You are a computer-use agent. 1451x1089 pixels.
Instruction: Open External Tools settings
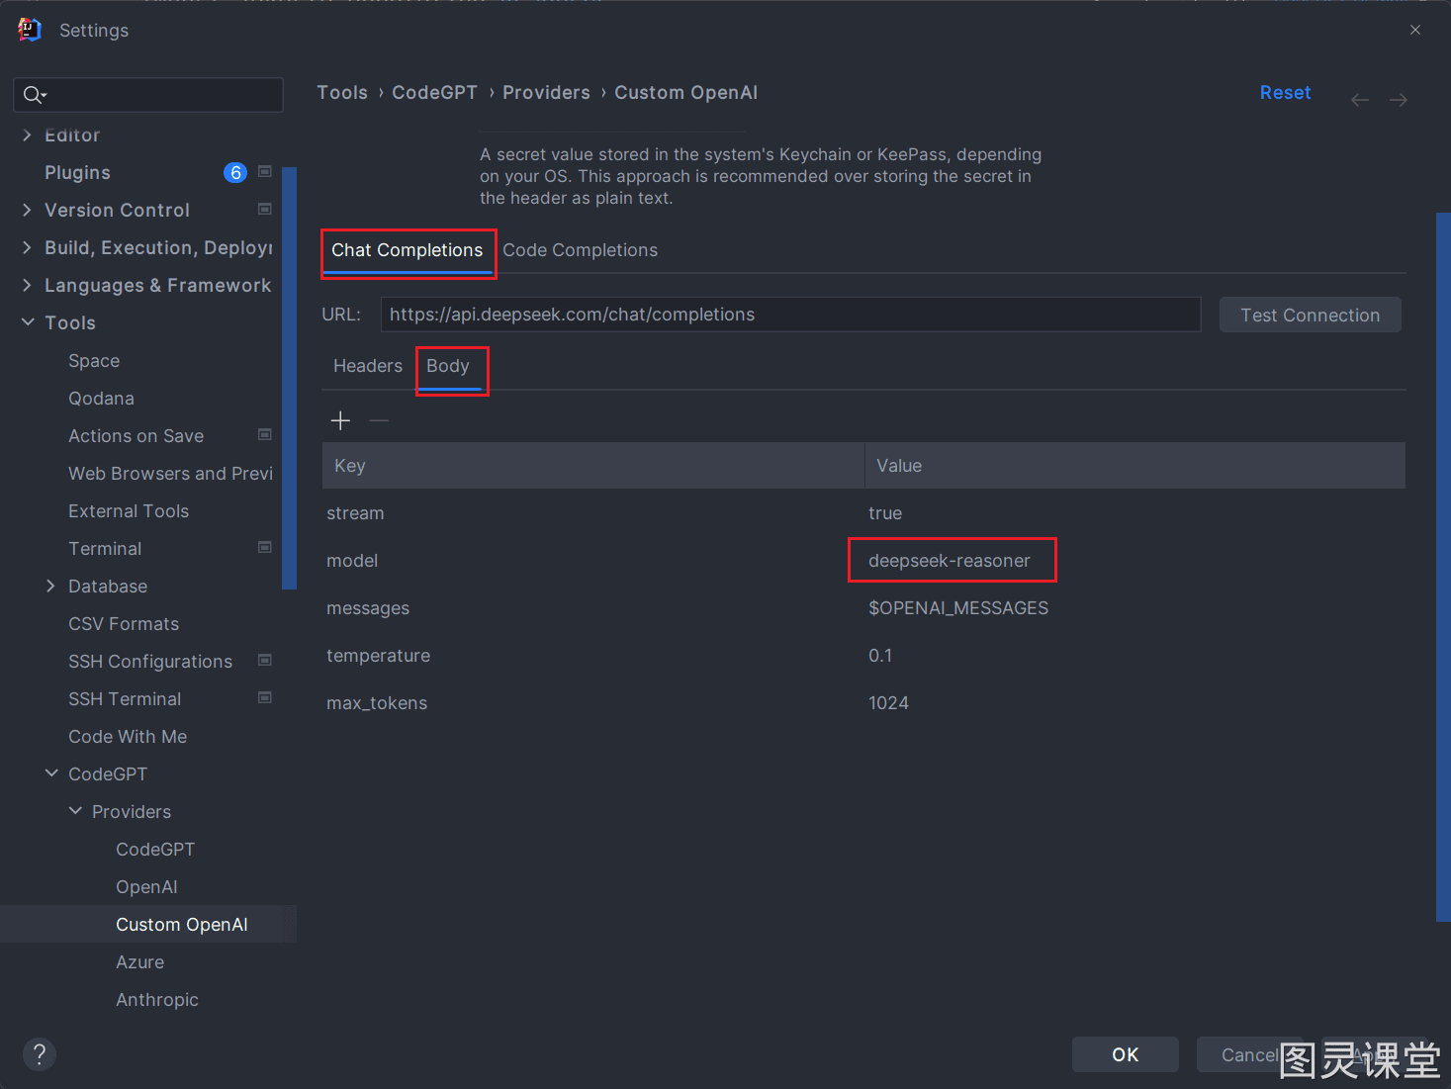tap(129, 511)
